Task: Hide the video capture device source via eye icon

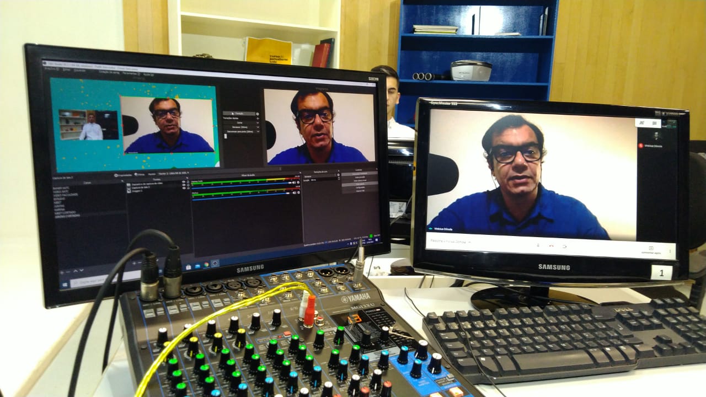Action: (x=184, y=182)
